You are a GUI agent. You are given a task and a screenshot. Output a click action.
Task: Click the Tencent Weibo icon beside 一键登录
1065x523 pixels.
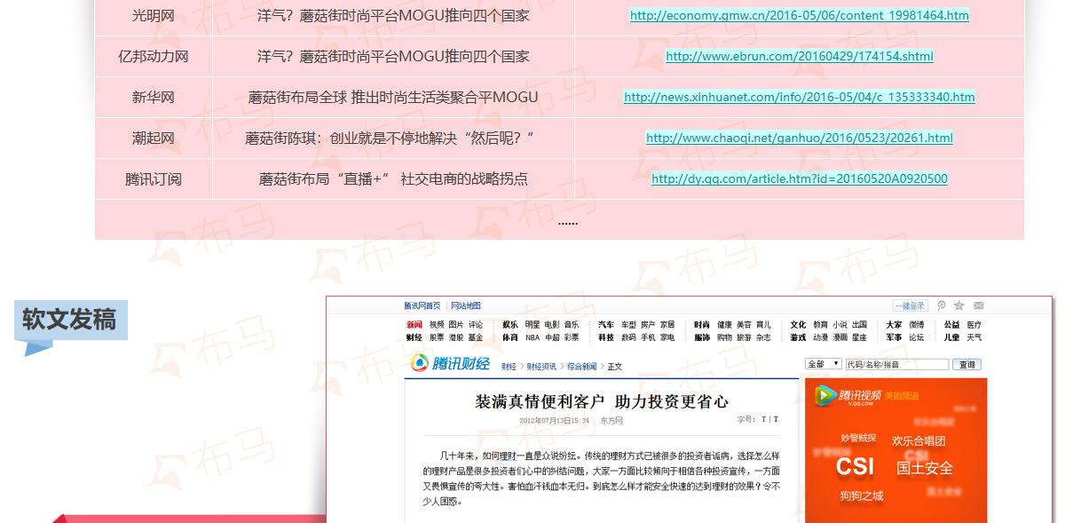942,305
